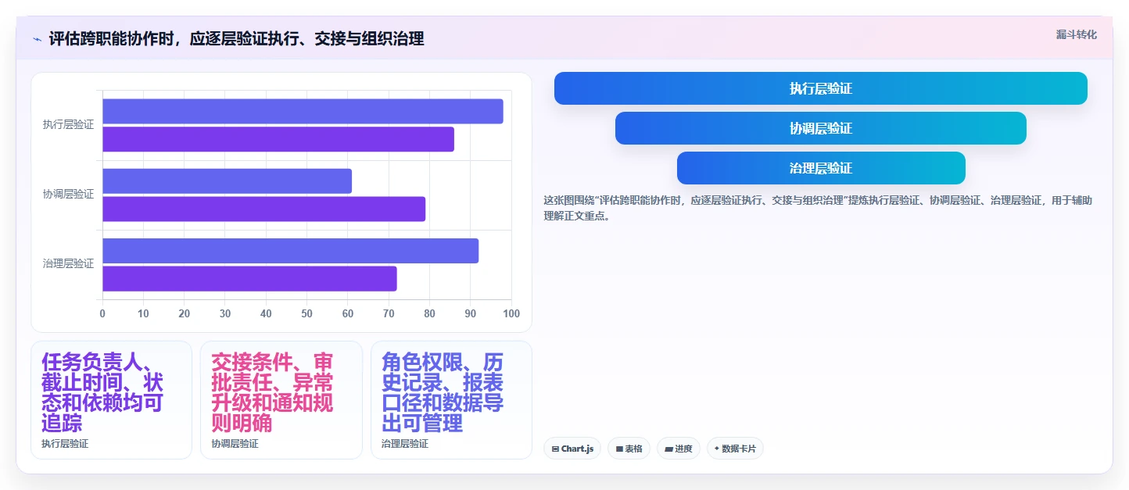Open the card 角色权限、历史记录
Screen dimensions: 1129x490
tap(451, 400)
